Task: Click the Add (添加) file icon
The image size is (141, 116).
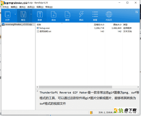Action: [54, 14]
